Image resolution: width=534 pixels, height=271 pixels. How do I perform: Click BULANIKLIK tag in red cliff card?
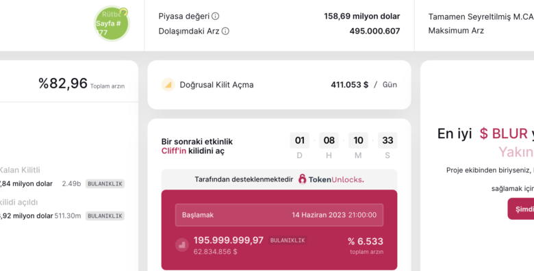click(288, 240)
